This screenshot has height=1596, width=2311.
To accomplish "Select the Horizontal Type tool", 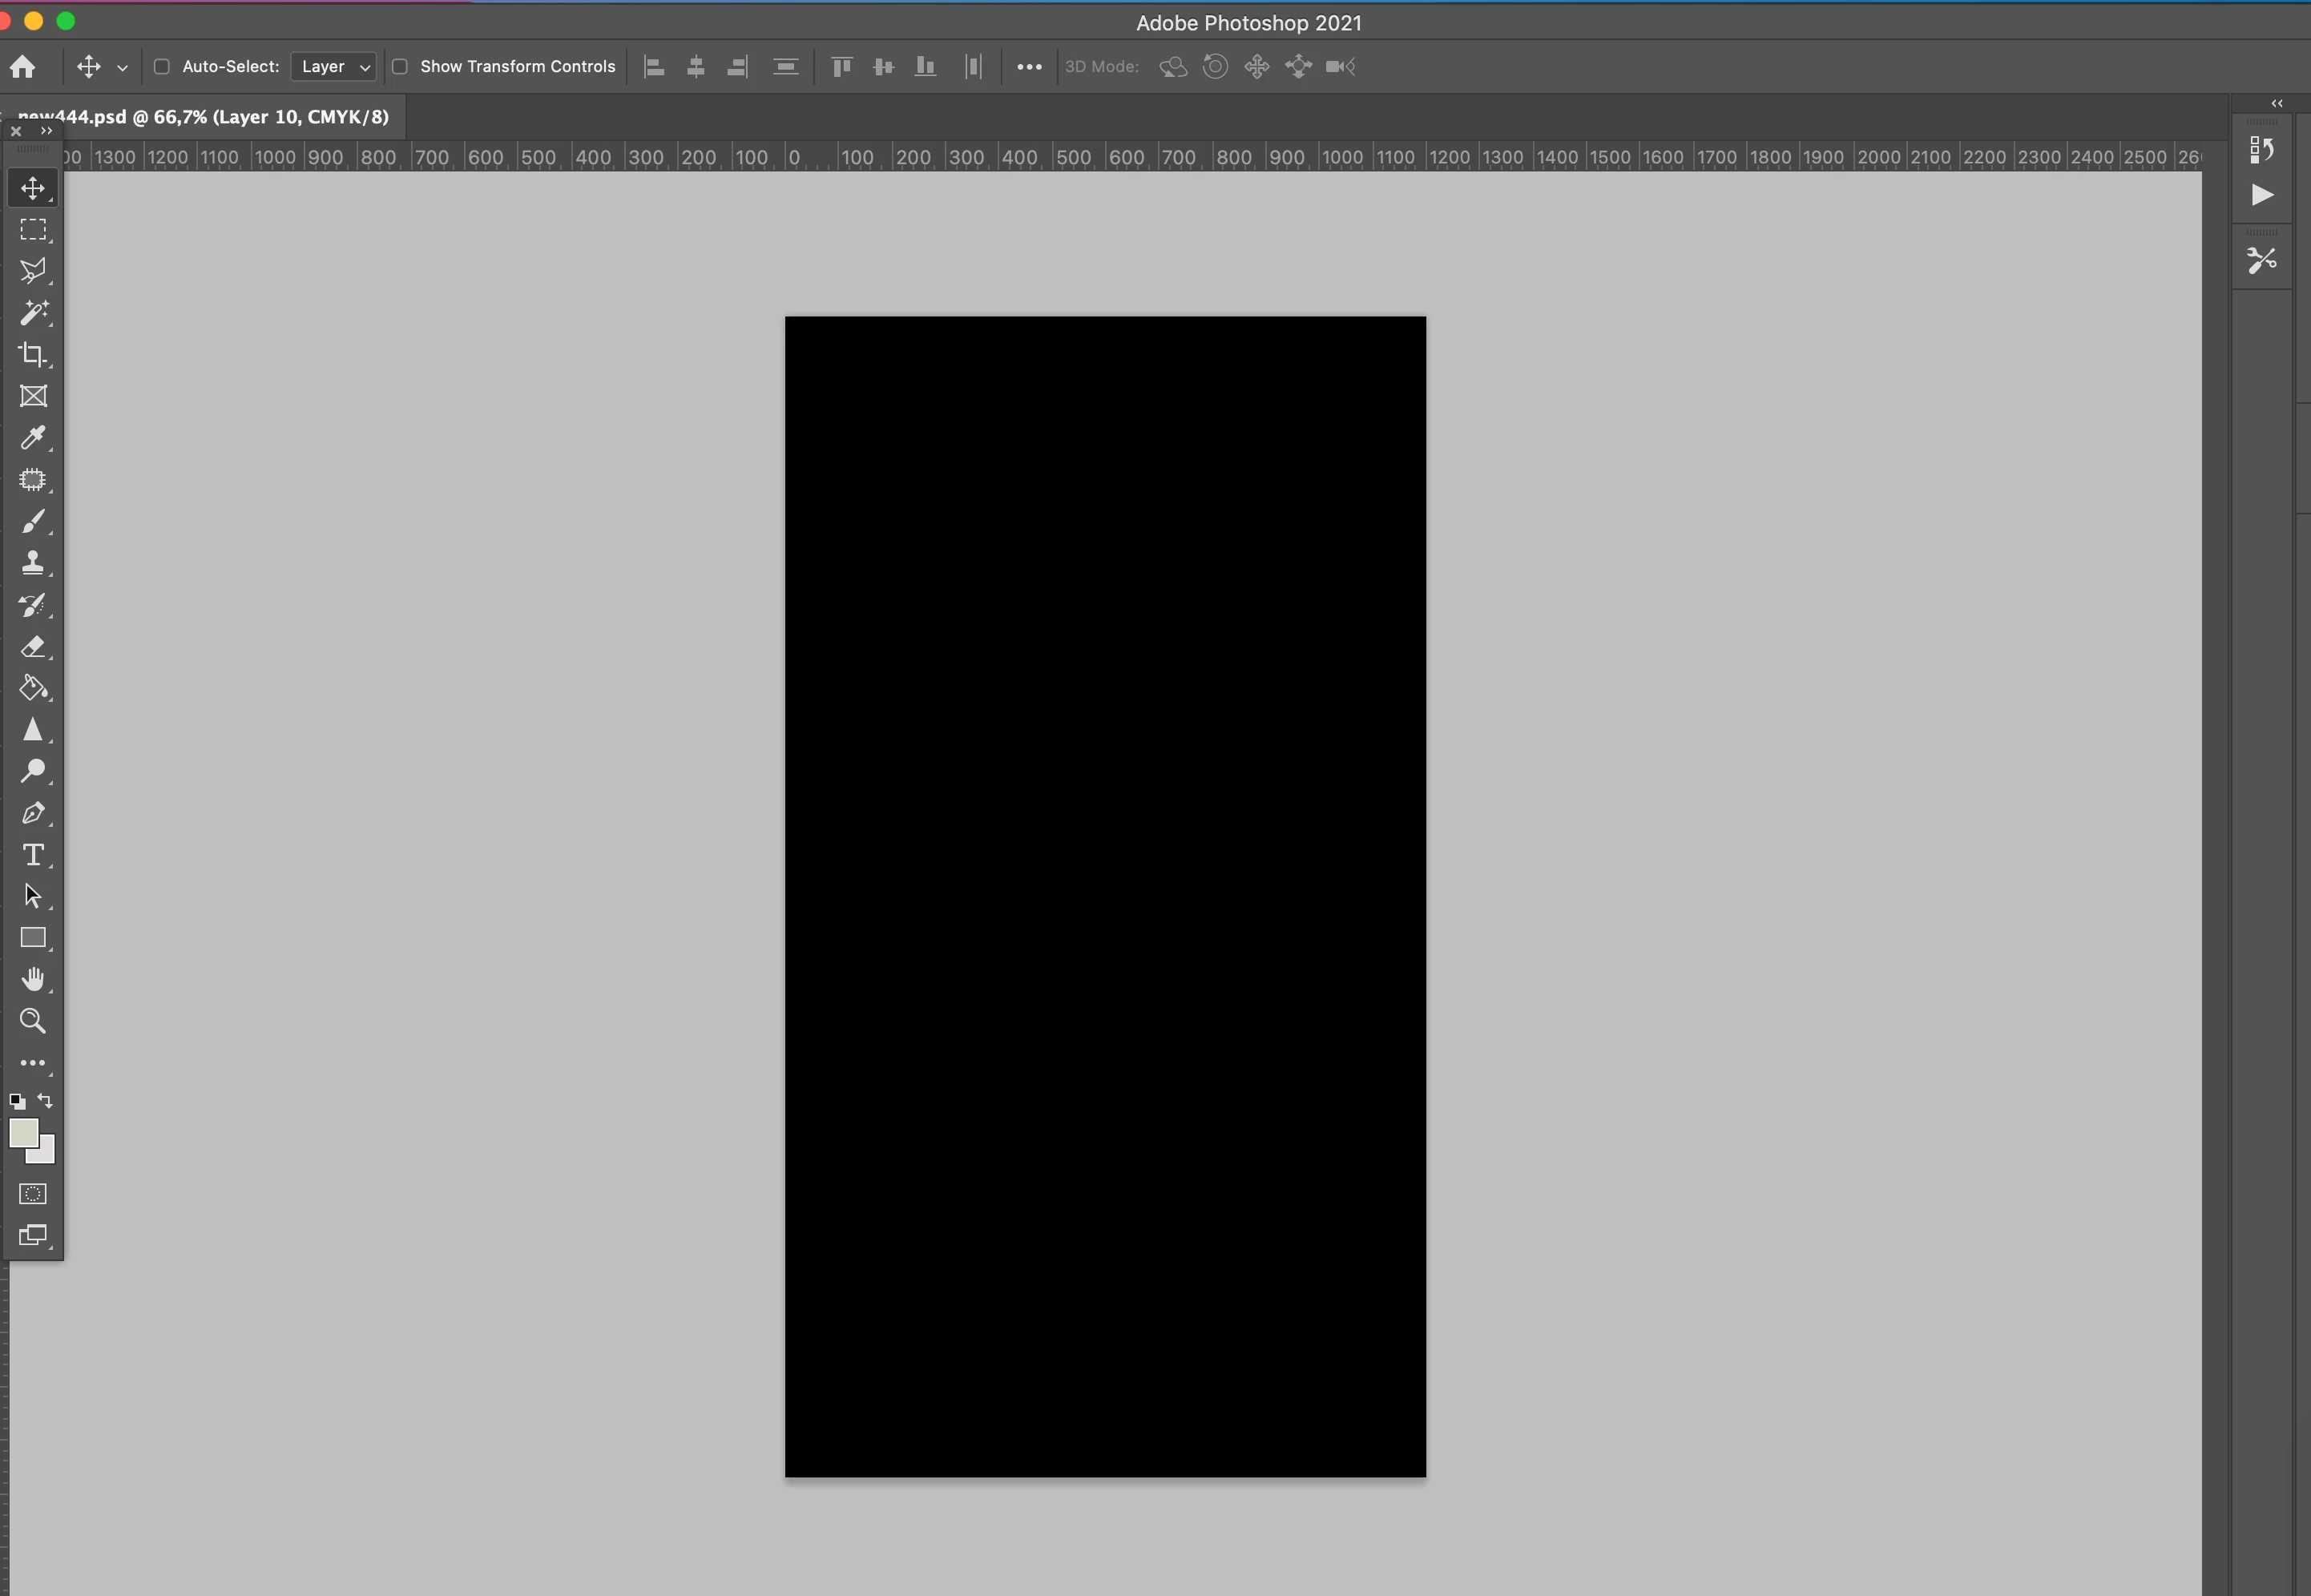I will click(x=33, y=855).
